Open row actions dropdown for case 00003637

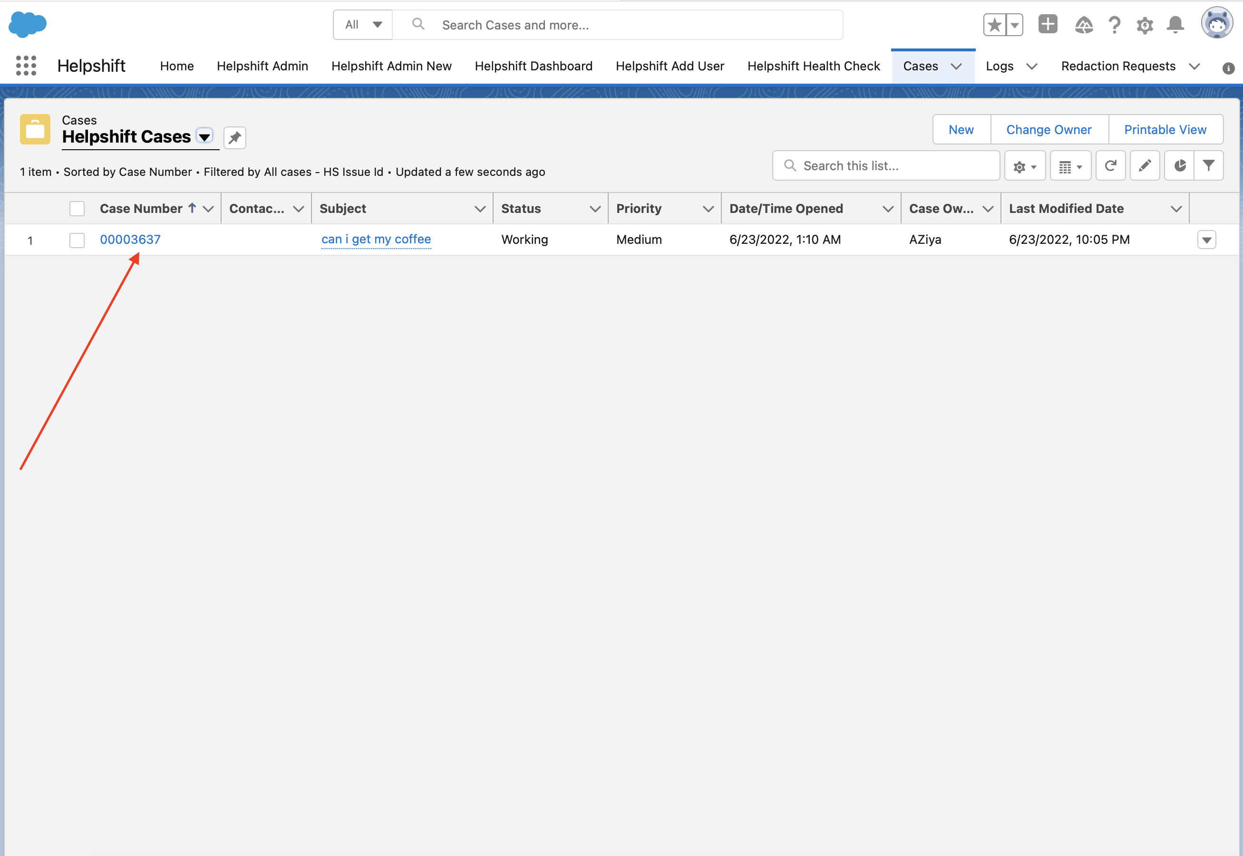click(x=1206, y=240)
